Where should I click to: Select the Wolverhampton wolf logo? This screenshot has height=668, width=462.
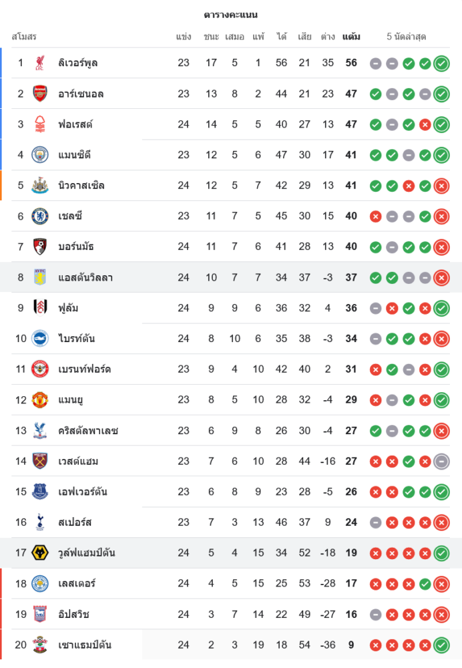pos(40,553)
